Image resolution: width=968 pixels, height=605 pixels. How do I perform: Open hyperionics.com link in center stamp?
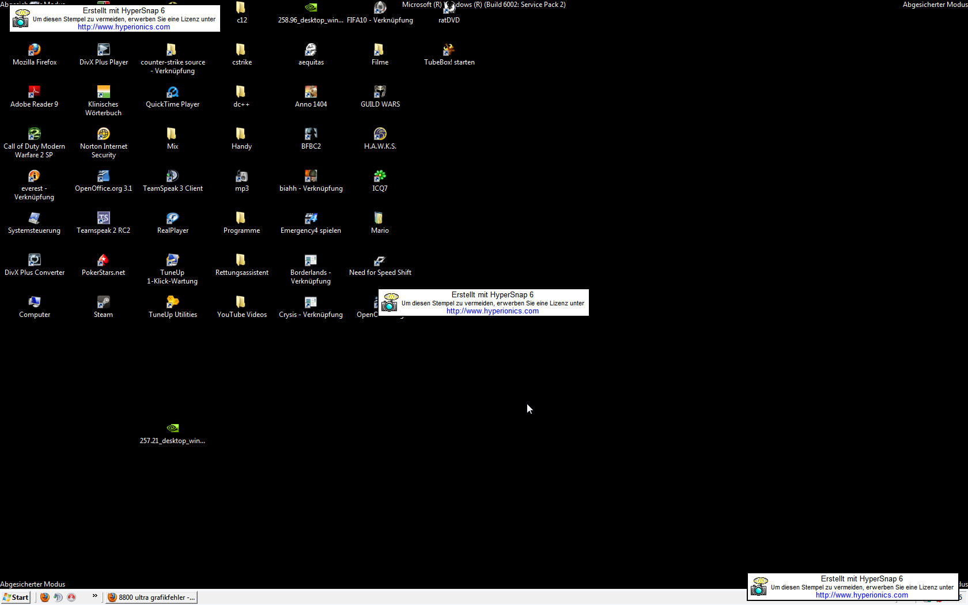[493, 311]
